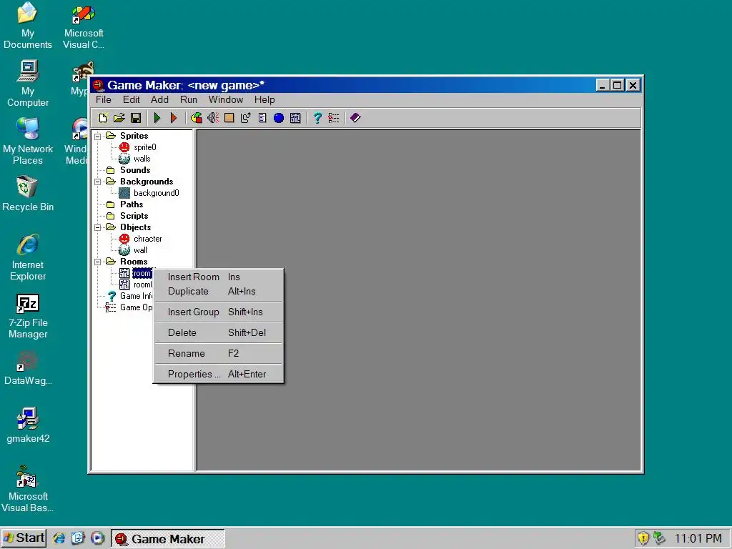This screenshot has width=732, height=549.
Task: Open the Edit menu
Action: click(x=132, y=99)
